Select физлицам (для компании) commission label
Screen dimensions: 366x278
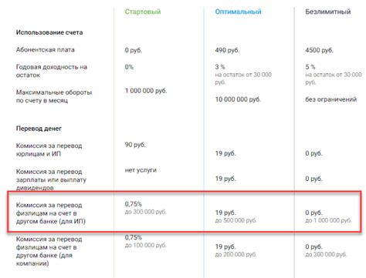pyautogui.click(x=49, y=251)
